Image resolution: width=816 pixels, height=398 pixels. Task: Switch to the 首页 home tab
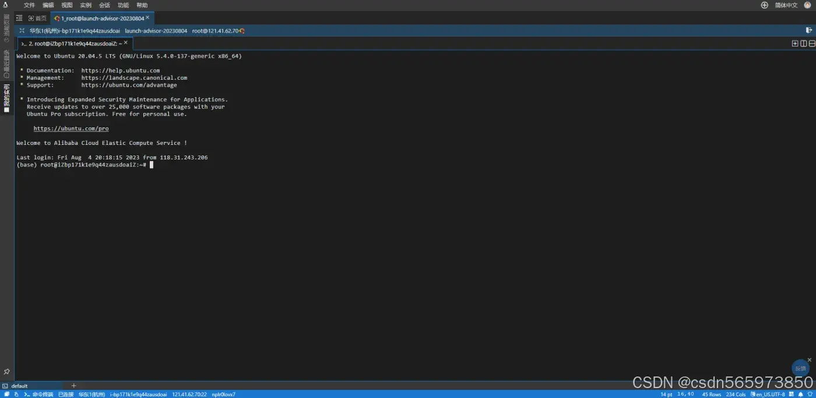click(38, 18)
